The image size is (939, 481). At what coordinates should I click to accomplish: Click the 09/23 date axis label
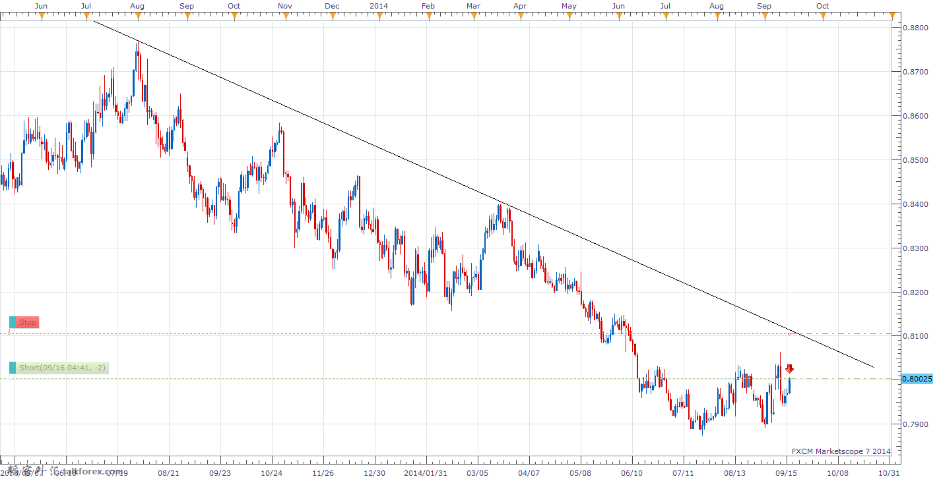220,472
